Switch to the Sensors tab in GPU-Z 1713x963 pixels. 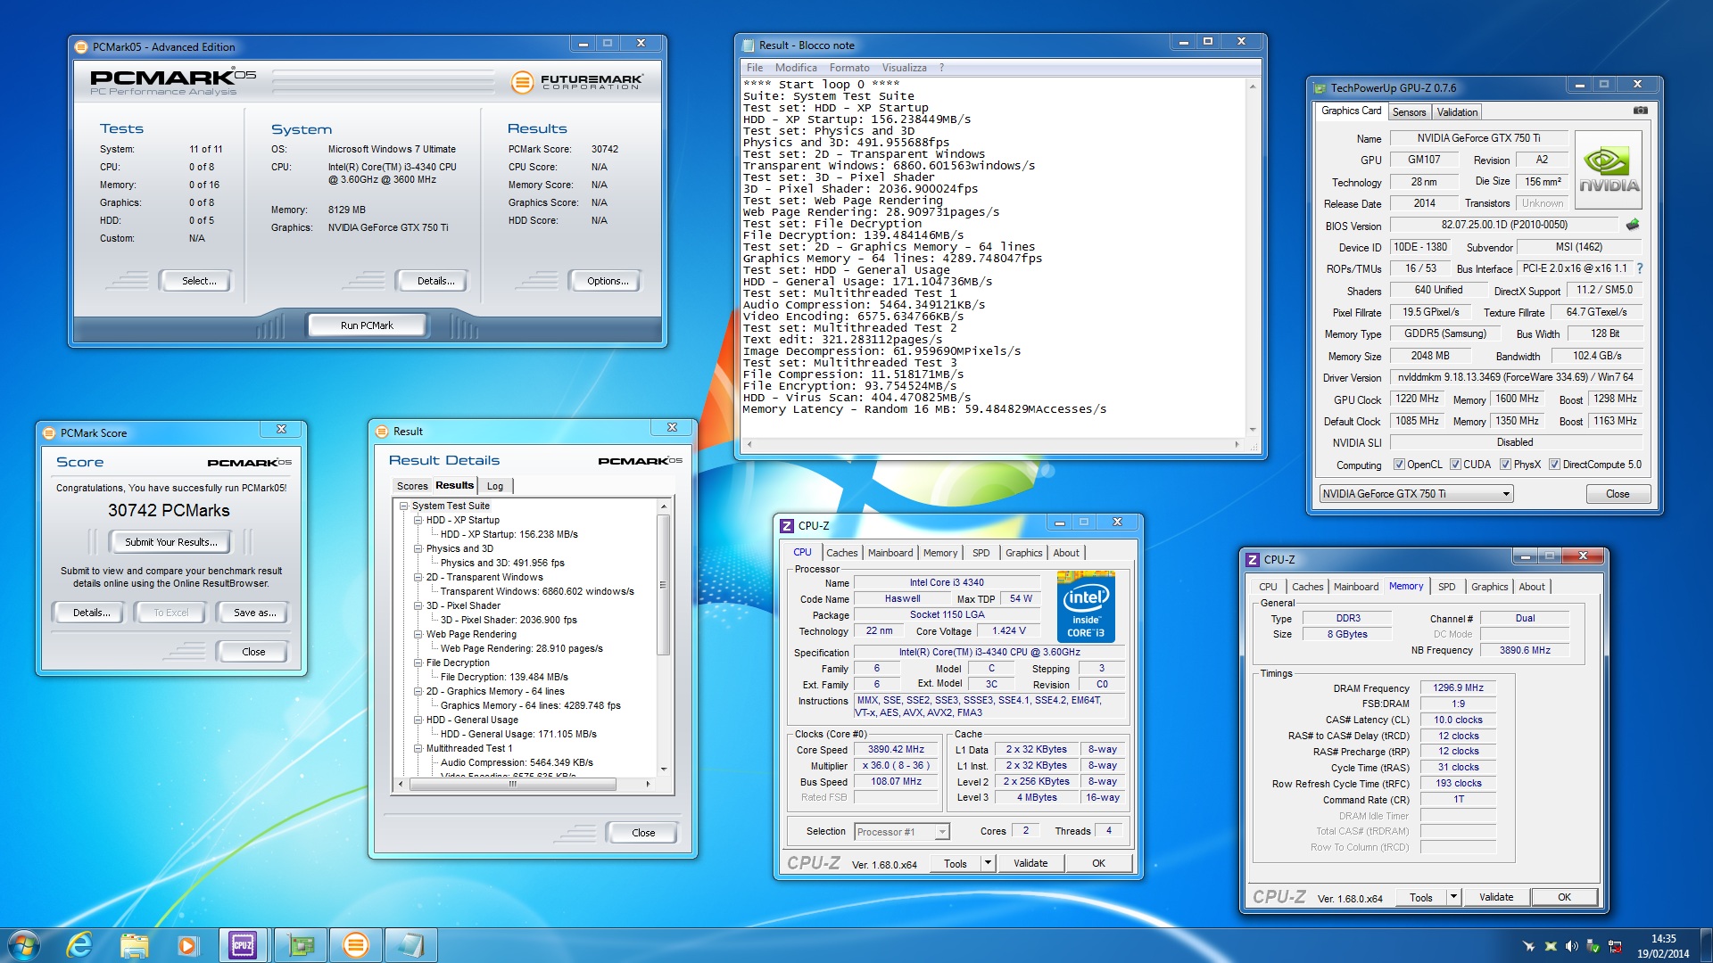1409,112
